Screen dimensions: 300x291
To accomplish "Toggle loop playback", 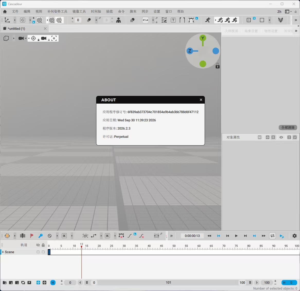I will tap(272, 236).
